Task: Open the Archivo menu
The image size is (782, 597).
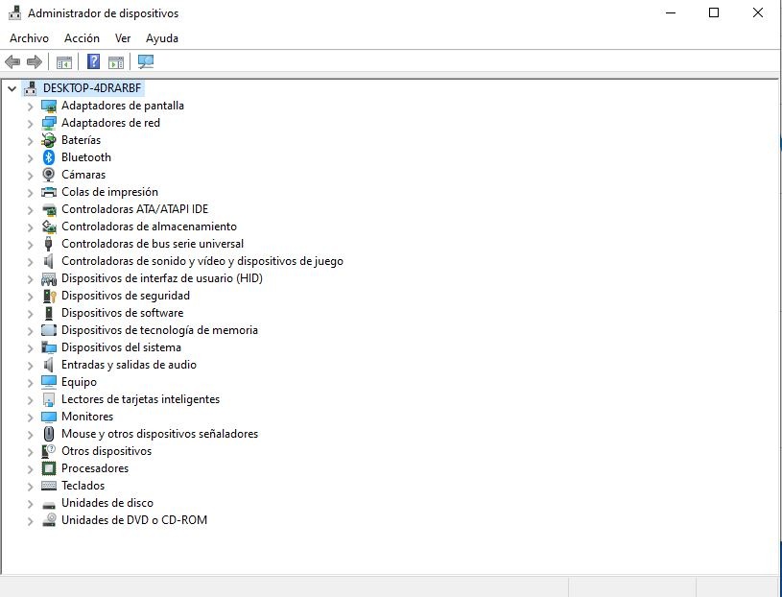Action: point(29,38)
